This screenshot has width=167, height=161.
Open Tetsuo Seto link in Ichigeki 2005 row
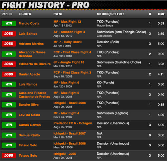coord(28,155)
